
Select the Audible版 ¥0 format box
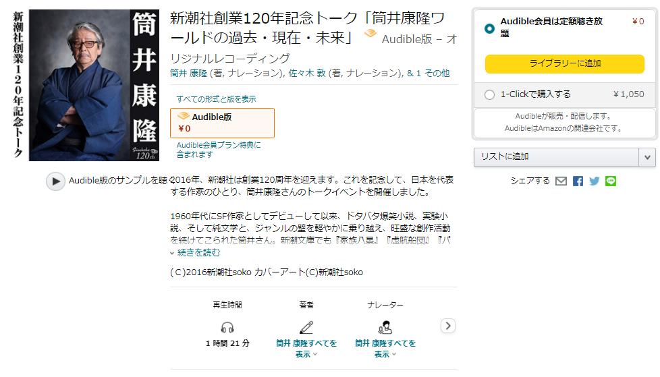[x=222, y=123]
